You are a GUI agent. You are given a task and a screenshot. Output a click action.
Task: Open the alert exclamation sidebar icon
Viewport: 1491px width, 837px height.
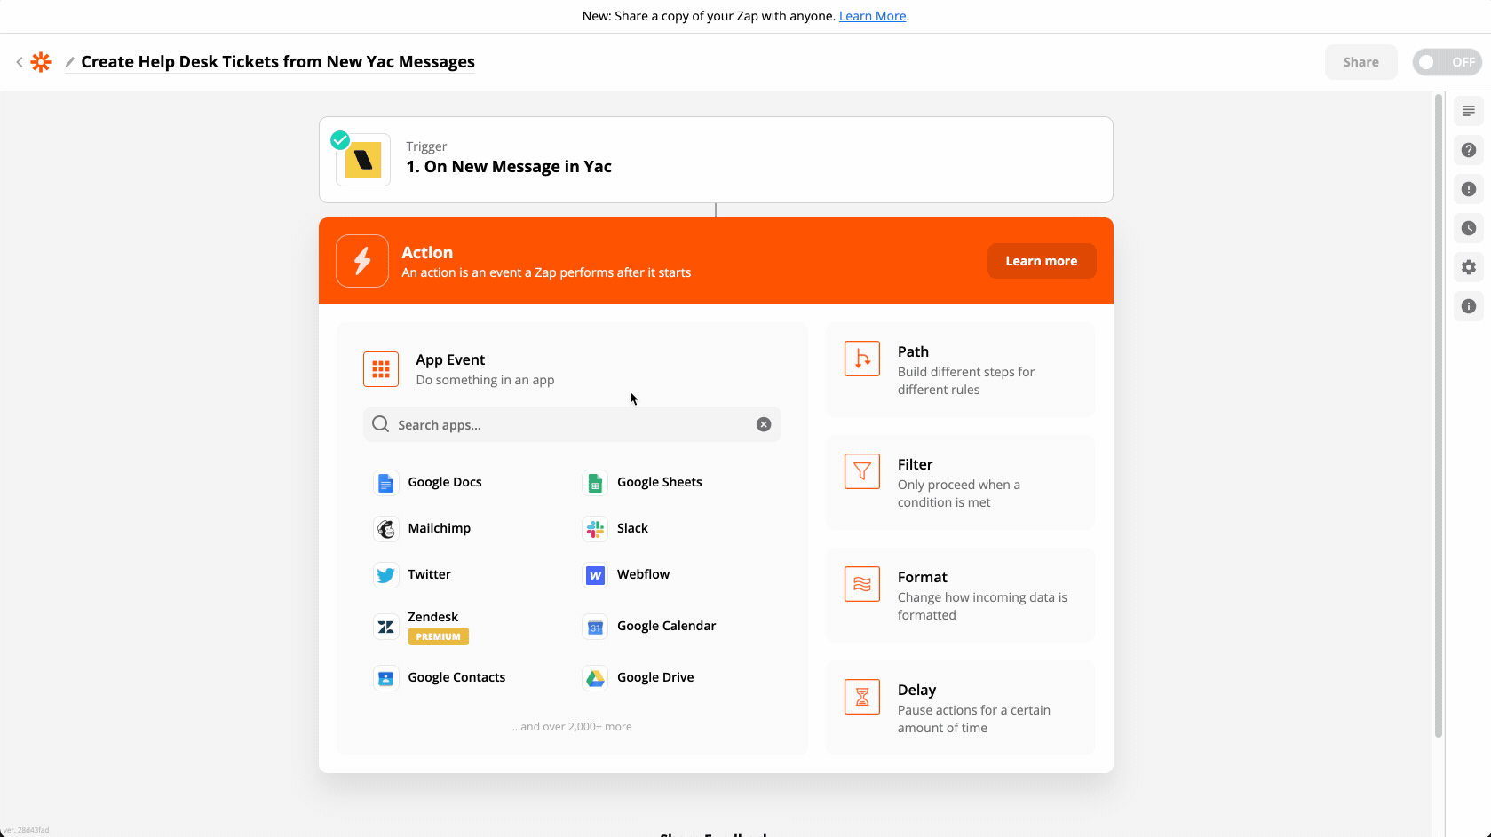(1469, 189)
